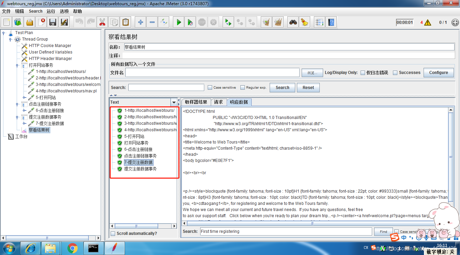This screenshot has height=255, width=460.
Task: Click the Save As icon
Action: pyautogui.click(x=64, y=22)
